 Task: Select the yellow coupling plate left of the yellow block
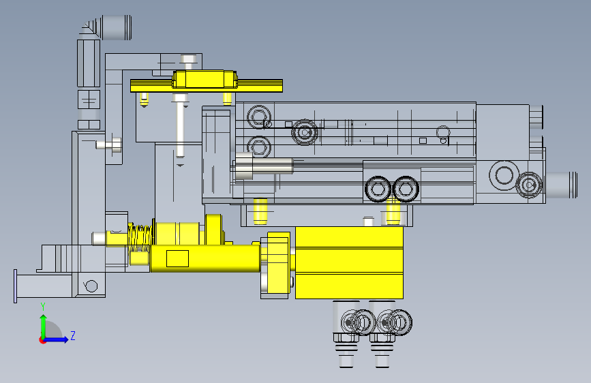click(x=278, y=264)
